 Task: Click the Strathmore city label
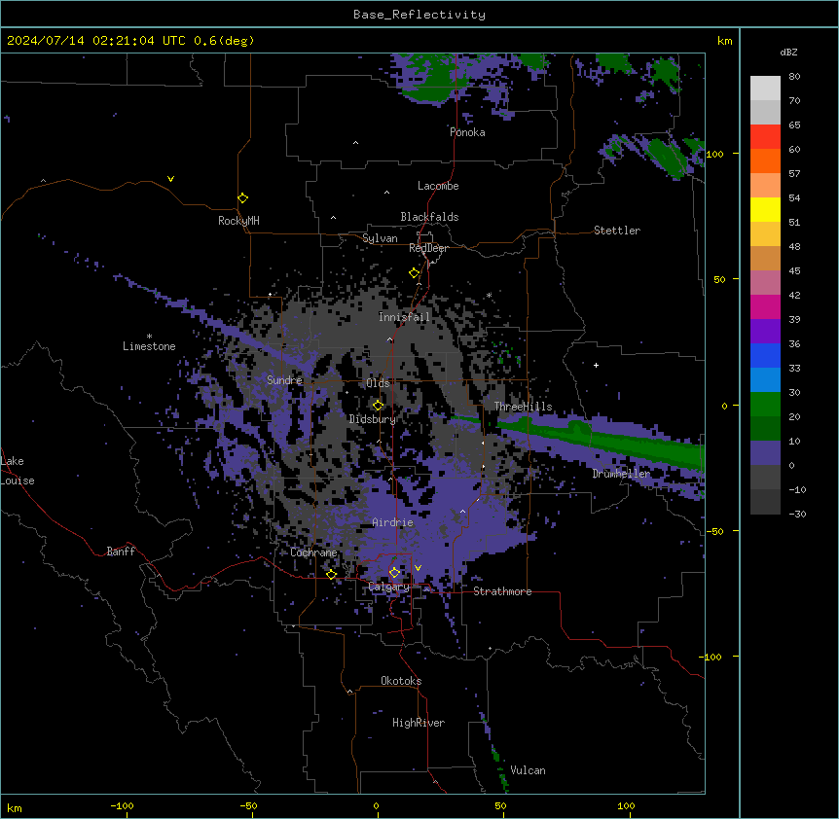[x=502, y=591]
